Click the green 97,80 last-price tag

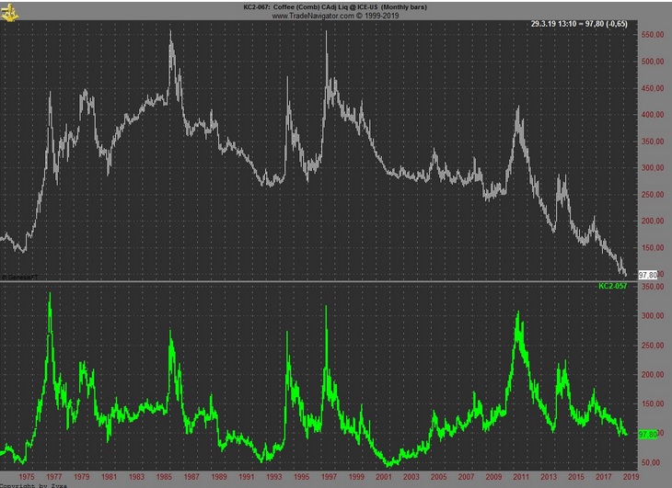(647, 435)
